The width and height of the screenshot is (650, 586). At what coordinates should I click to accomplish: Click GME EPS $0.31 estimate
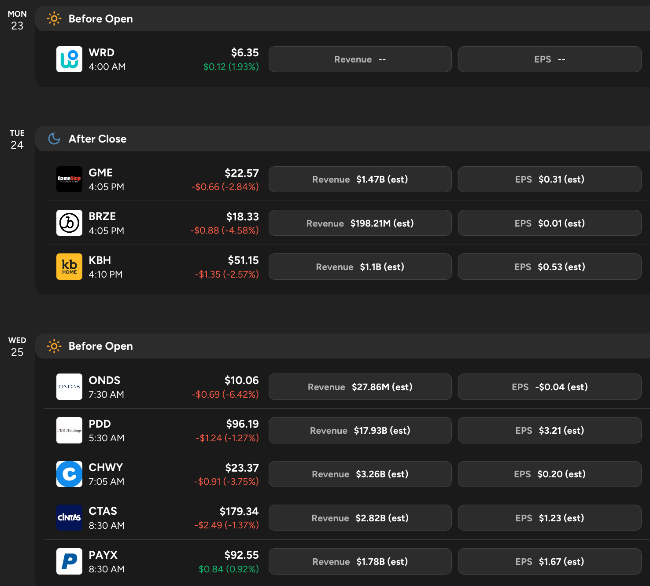pyautogui.click(x=550, y=179)
